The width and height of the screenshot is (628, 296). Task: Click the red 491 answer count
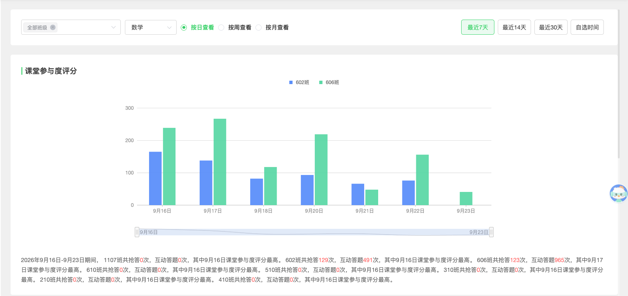click(x=368, y=260)
